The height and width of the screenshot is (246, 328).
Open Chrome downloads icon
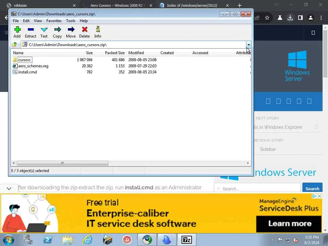290,18
